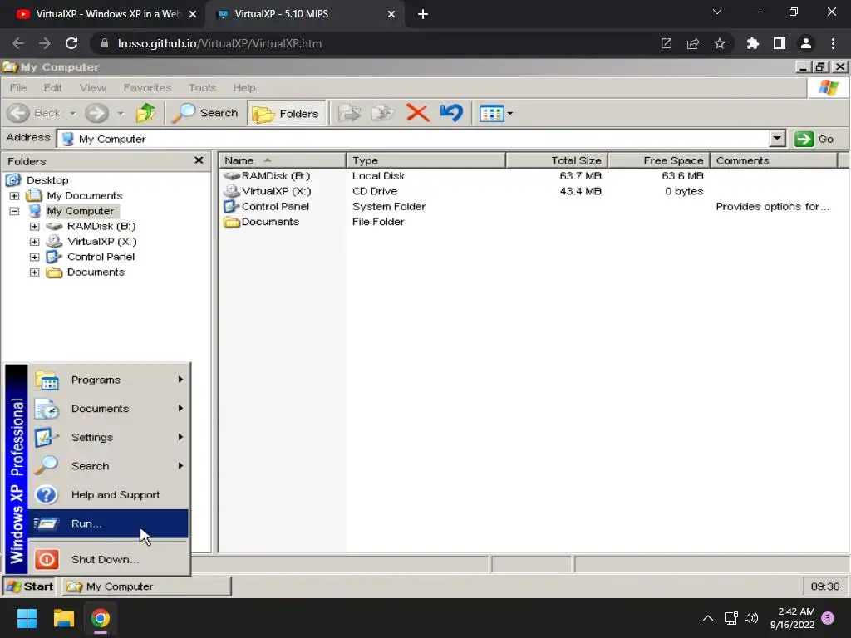Screen dimensions: 851x638
Task: Close the Folders pane
Action: pos(199,160)
